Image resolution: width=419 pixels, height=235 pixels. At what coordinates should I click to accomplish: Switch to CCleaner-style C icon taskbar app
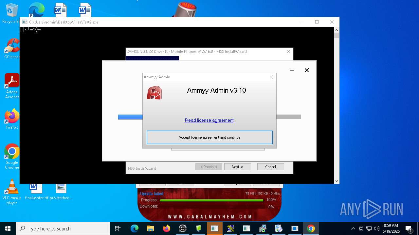tap(183, 228)
